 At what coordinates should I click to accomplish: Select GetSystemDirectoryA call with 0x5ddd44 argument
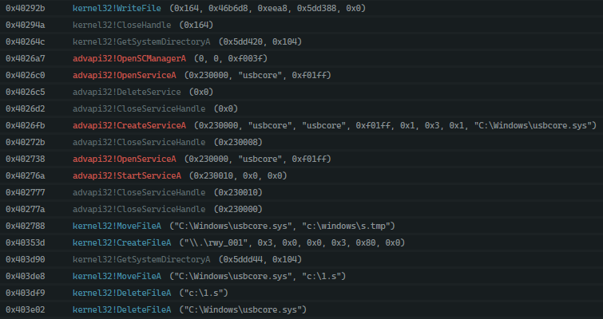click(x=141, y=259)
